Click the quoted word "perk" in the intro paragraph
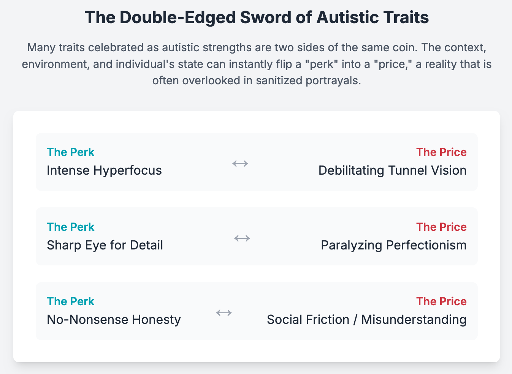Screen dimensions: 512x374 pos(322,64)
